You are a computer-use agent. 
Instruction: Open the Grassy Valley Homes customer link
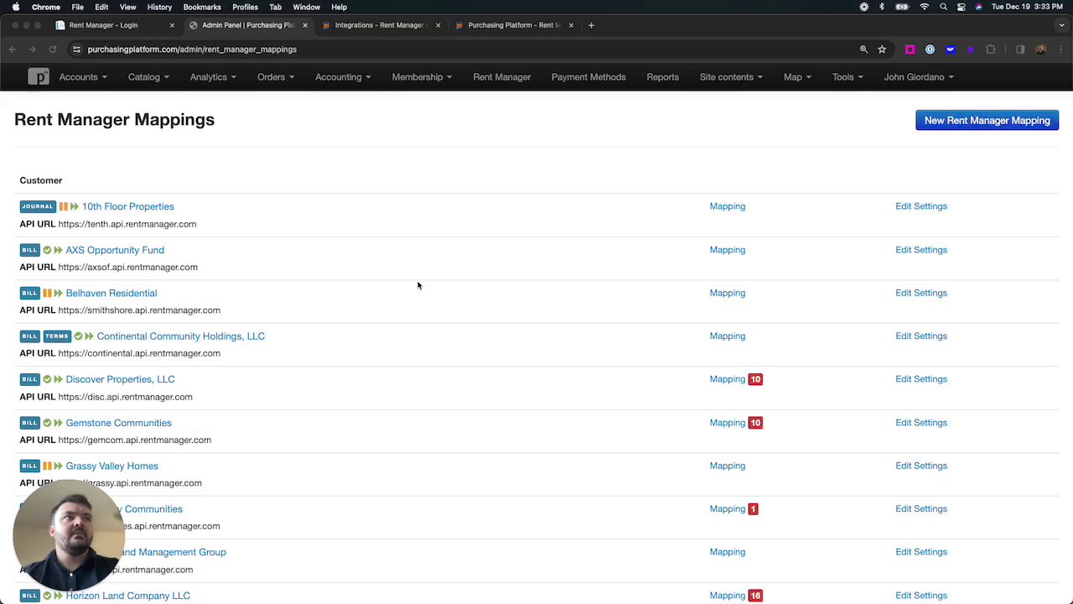pos(111,466)
